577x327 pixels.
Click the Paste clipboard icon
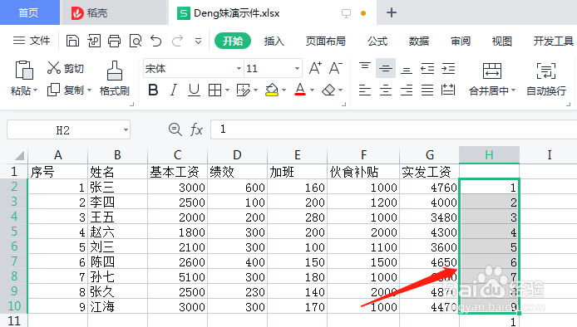(x=24, y=71)
